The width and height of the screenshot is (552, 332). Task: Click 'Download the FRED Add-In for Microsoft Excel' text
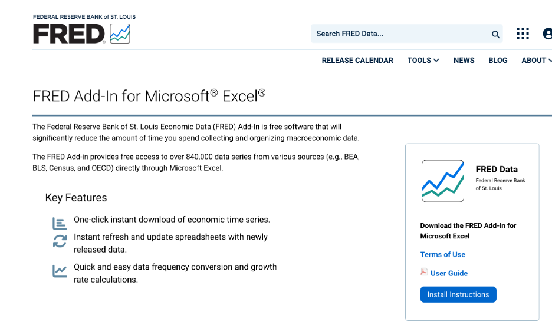468,231
